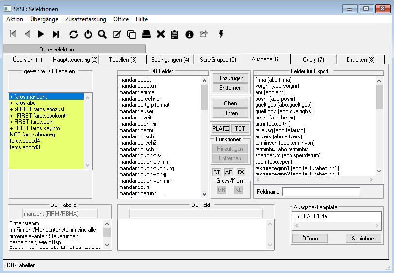The height and width of the screenshot is (273, 394).
Task: Click the TOT button
Action: (240, 129)
